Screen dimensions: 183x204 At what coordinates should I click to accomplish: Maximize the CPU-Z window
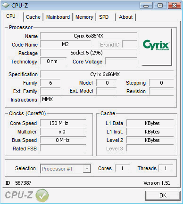tap(160, 6)
